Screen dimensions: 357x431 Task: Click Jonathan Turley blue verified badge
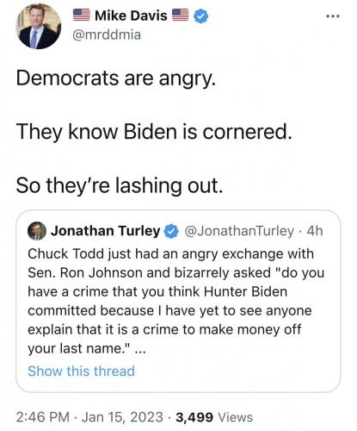[x=171, y=231]
